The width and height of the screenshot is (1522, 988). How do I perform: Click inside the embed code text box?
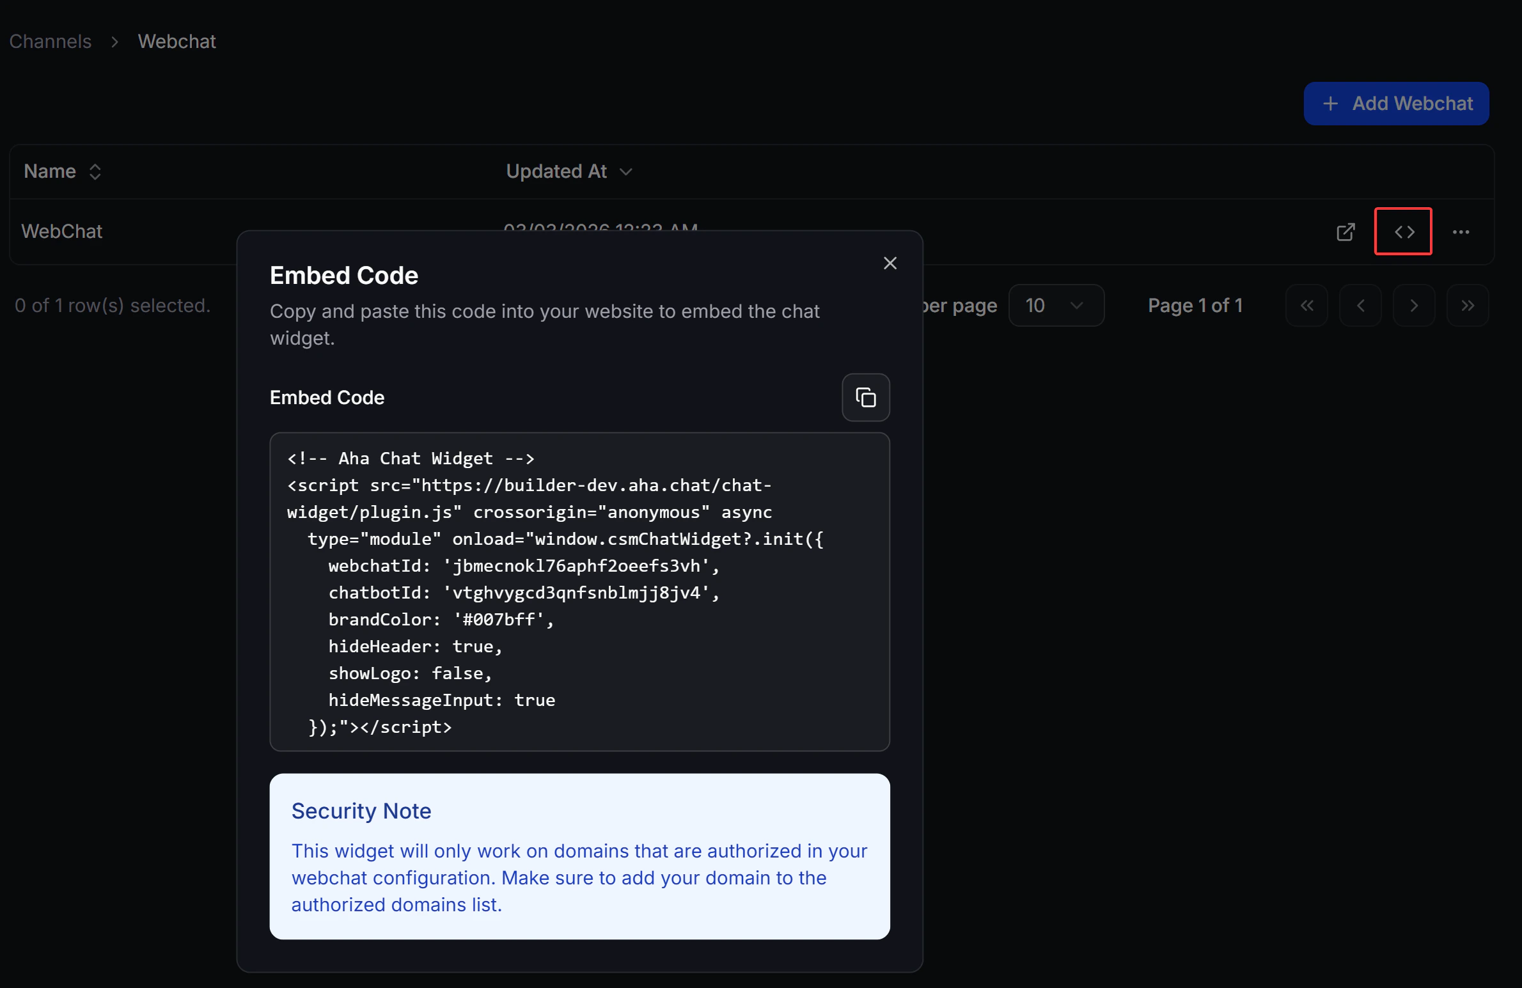579,592
